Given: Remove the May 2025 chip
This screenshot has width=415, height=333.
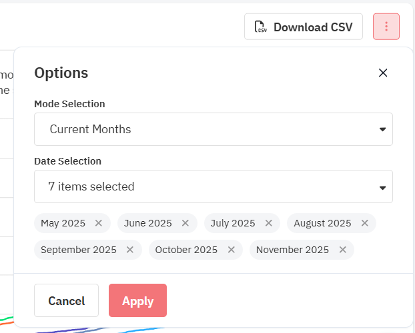Looking at the screenshot, I should pos(99,223).
